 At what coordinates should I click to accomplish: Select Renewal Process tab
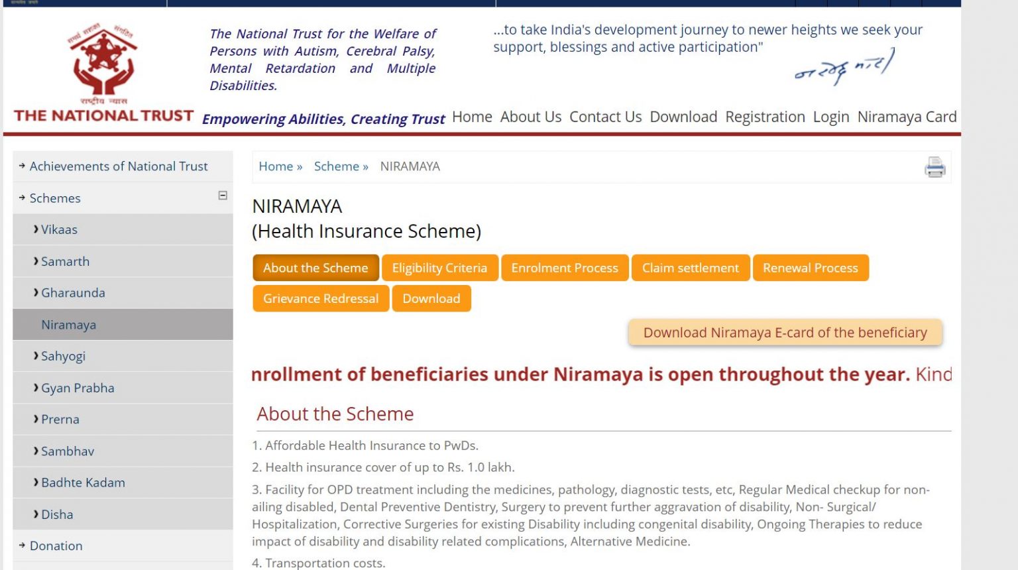pos(811,268)
